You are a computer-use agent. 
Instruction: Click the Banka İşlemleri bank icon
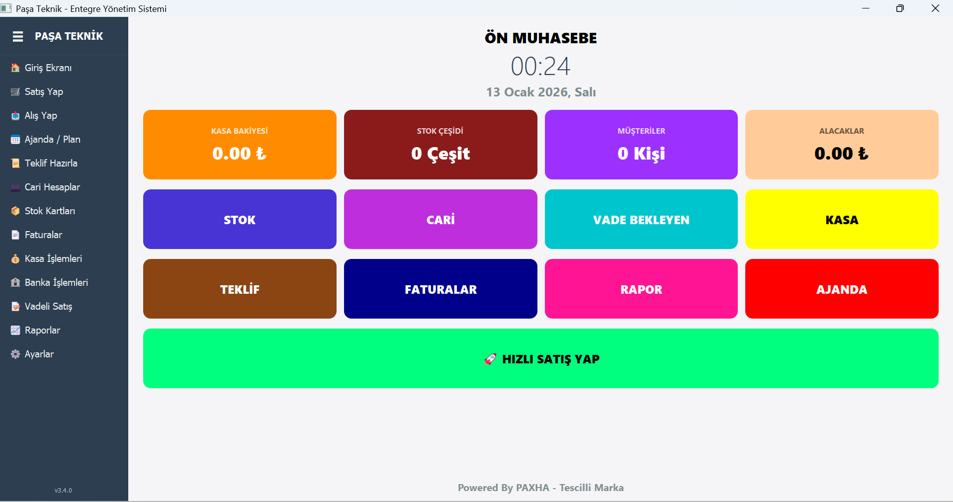[x=15, y=282]
